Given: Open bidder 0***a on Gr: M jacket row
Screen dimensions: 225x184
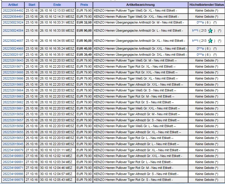Looking at the screenshot, I should coord(200,23).
